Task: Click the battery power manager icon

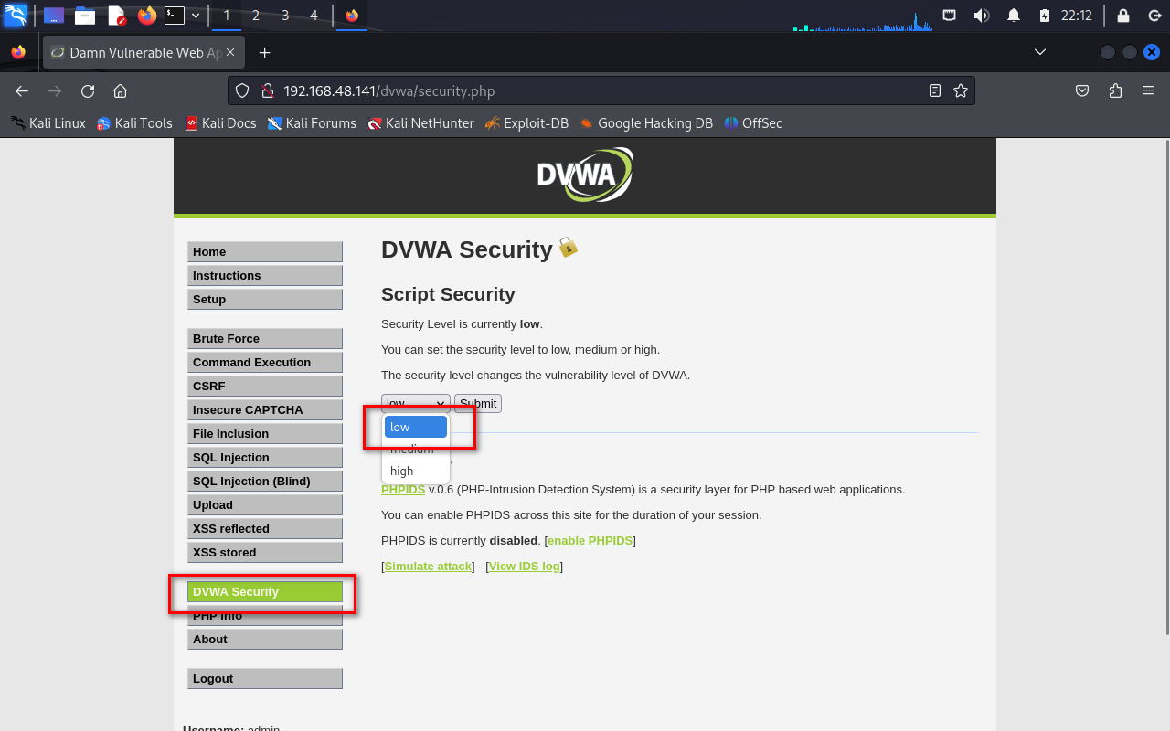Action: click(x=1045, y=16)
